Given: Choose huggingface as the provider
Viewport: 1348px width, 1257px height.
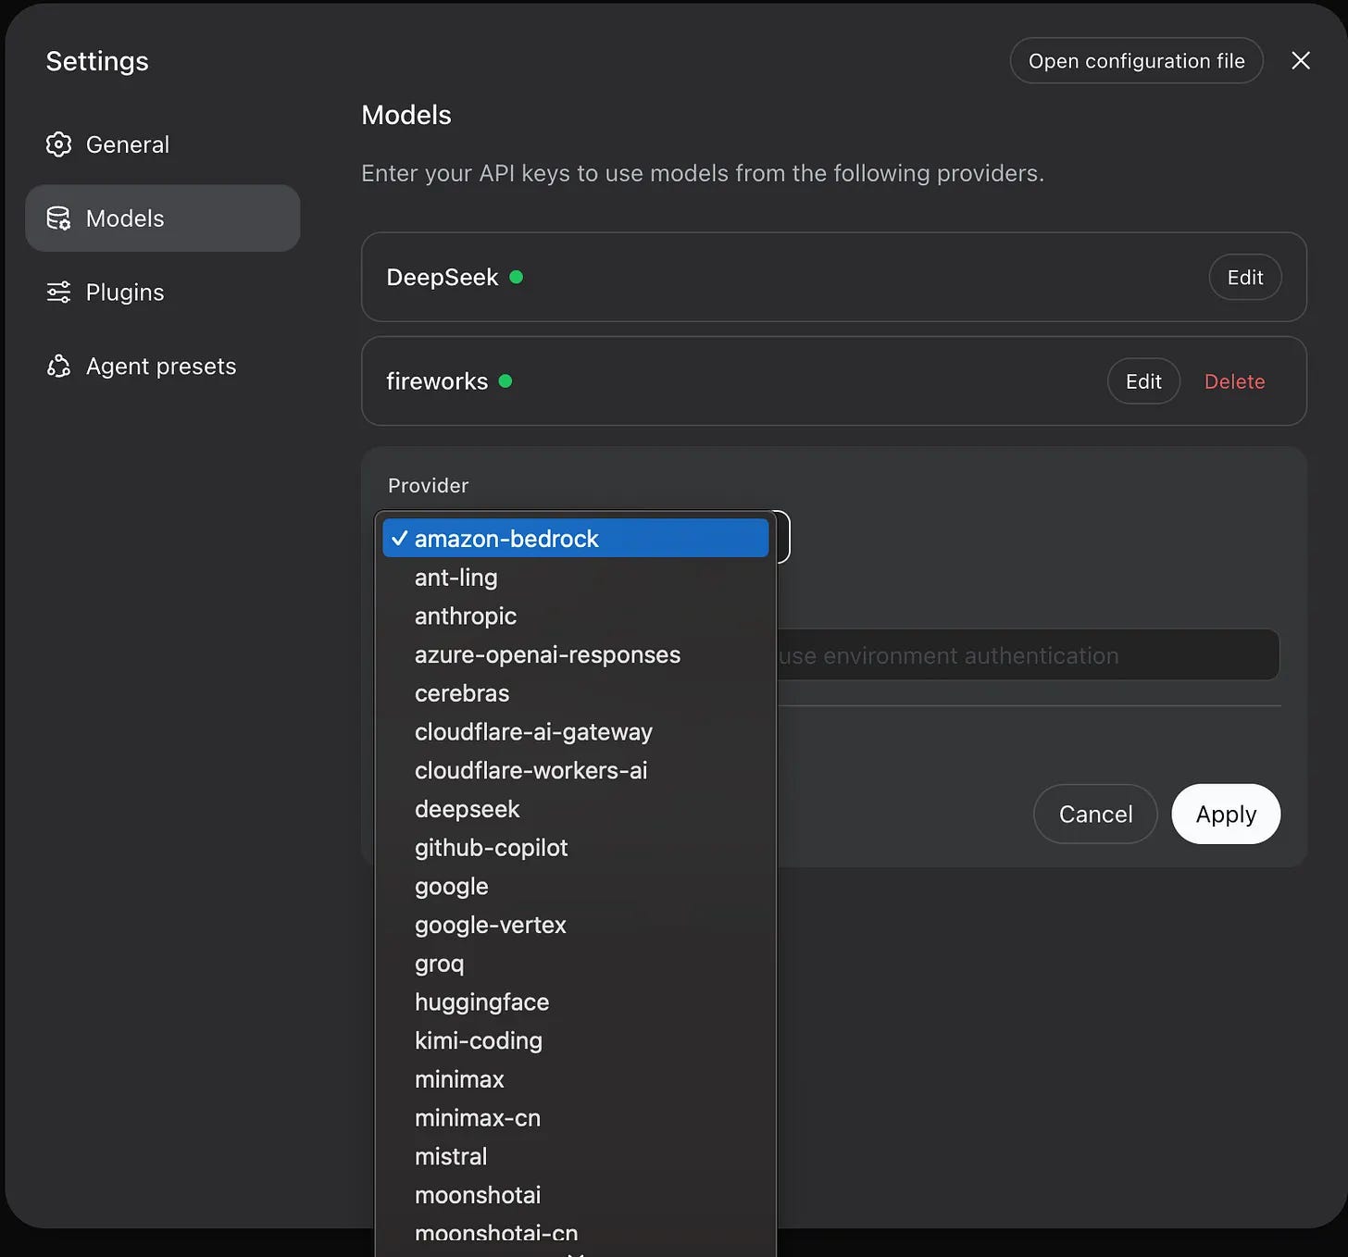Looking at the screenshot, I should [x=576, y=1002].
